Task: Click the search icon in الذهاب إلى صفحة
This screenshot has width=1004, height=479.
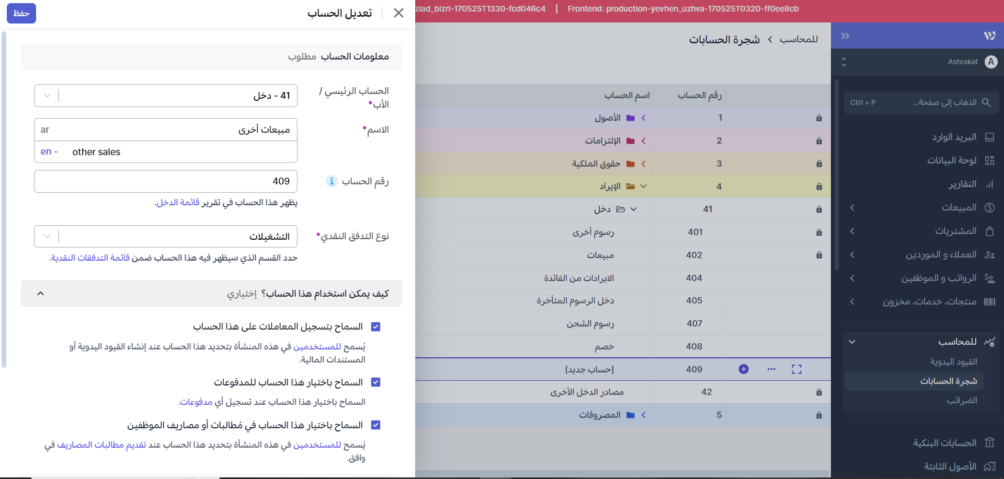Action: click(x=987, y=102)
